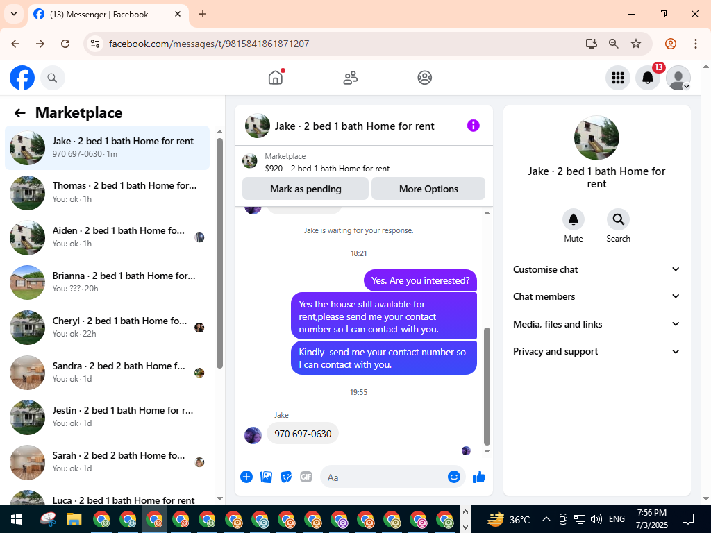The width and height of the screenshot is (711, 533).
Task: Click address bar URL facebook.com/messages
Action: [x=209, y=44]
